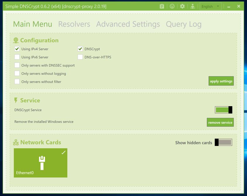Select the Ethernet0 network card tile
The height and width of the screenshot is (196, 247).
point(40,163)
